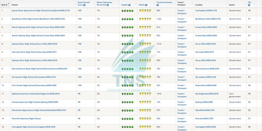
Task: Open Darlinghurst,NSW,2010 locality link
Action: (x=207, y=94)
